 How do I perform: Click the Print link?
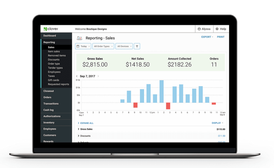[221, 37]
